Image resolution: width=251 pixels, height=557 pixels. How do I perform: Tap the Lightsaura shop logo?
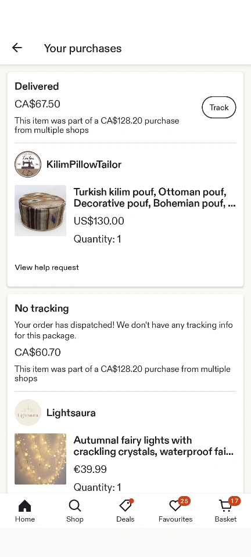tap(28, 413)
